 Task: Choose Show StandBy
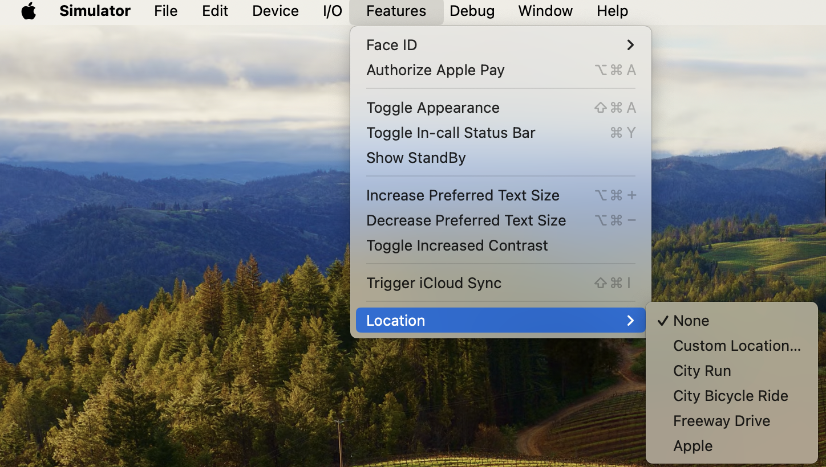coord(501,157)
